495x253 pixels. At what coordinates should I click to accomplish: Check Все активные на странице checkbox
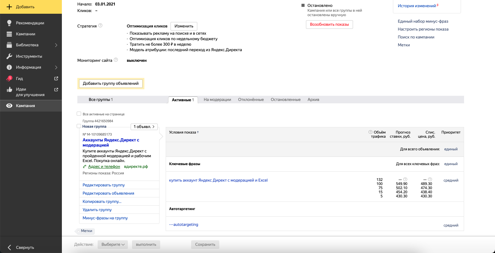tap(79, 114)
